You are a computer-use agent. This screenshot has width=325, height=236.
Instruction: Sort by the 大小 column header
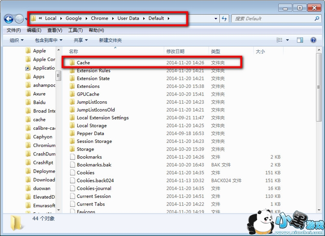pos(260,51)
